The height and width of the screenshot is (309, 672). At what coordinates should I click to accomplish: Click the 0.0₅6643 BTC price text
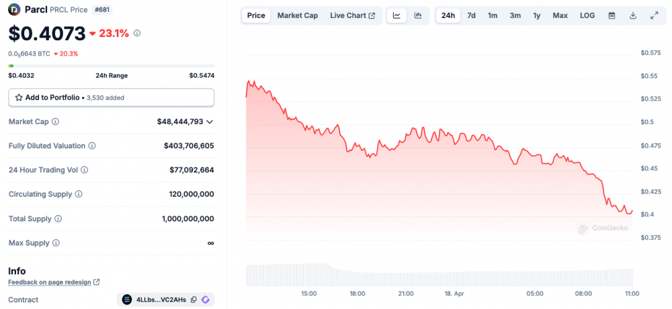[x=29, y=54]
